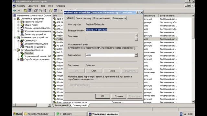
Task: Open the Консоль menu
Action: pos(21,6)
